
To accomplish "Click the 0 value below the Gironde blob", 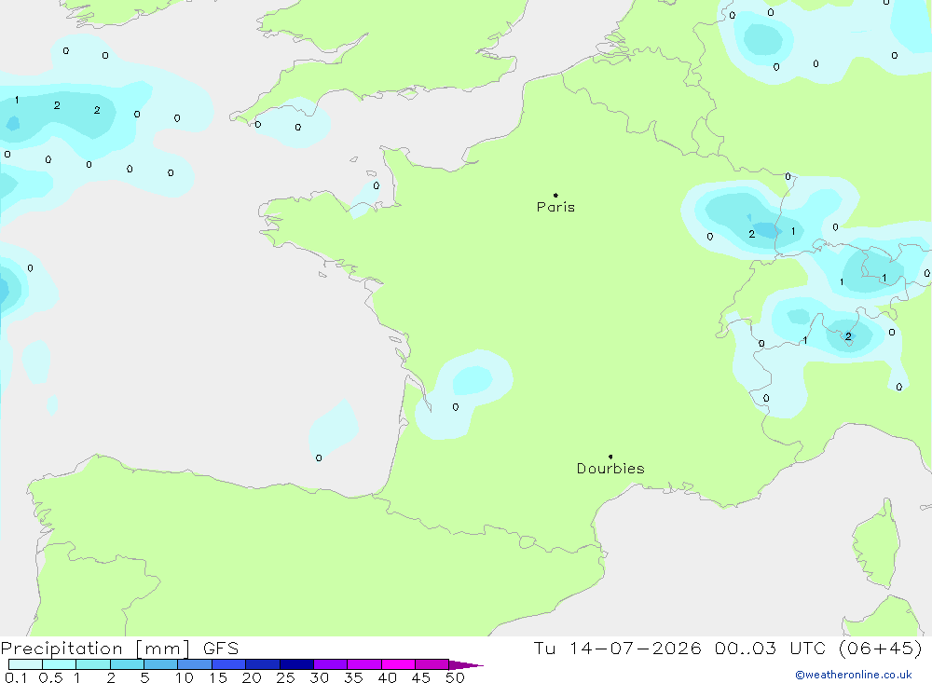I will pos(456,407).
